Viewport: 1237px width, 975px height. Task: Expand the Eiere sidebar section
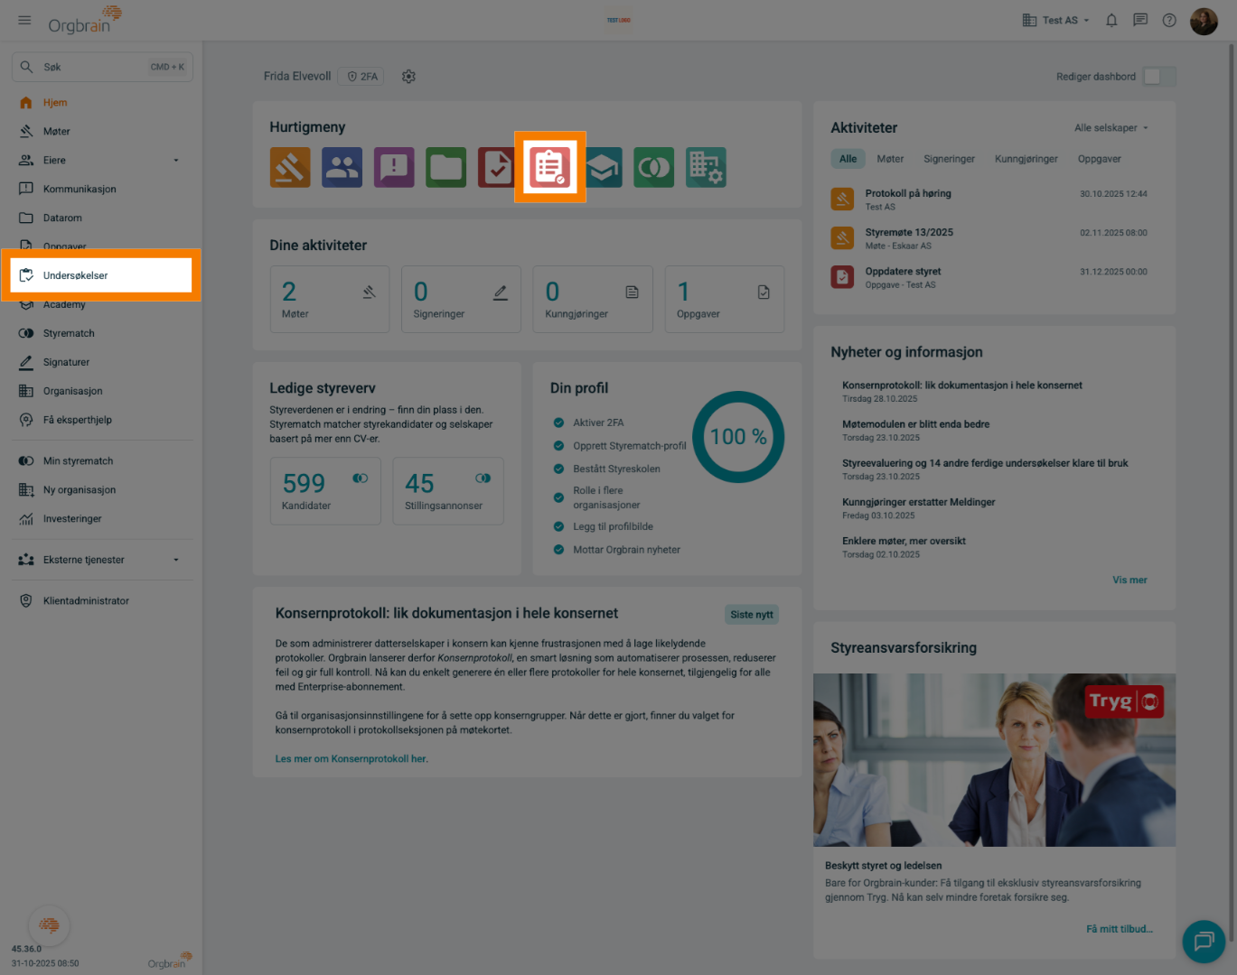point(102,160)
